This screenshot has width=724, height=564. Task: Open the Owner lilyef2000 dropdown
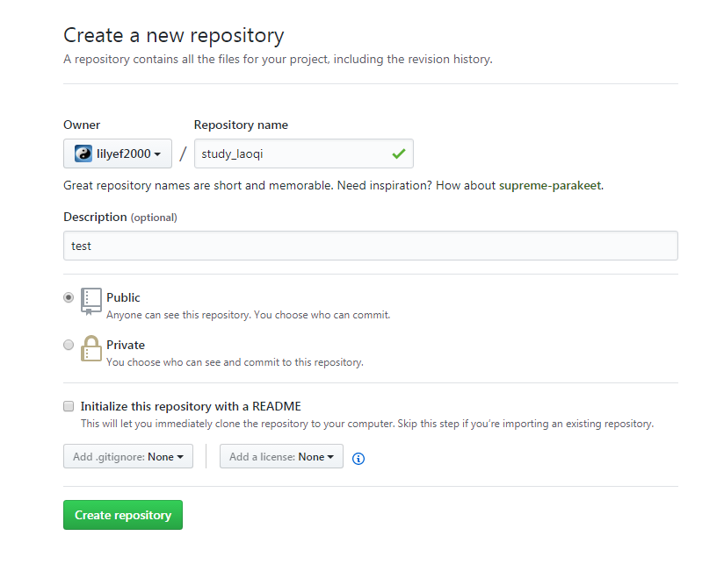(118, 153)
